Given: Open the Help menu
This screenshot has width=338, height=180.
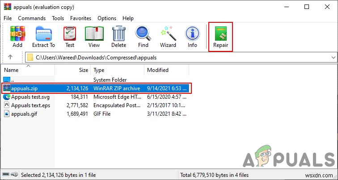Looking at the screenshot, I should pyautogui.click(x=128, y=18).
